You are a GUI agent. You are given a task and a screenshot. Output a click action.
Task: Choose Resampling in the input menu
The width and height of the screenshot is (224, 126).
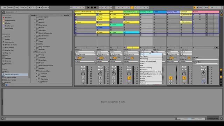coord(151,59)
